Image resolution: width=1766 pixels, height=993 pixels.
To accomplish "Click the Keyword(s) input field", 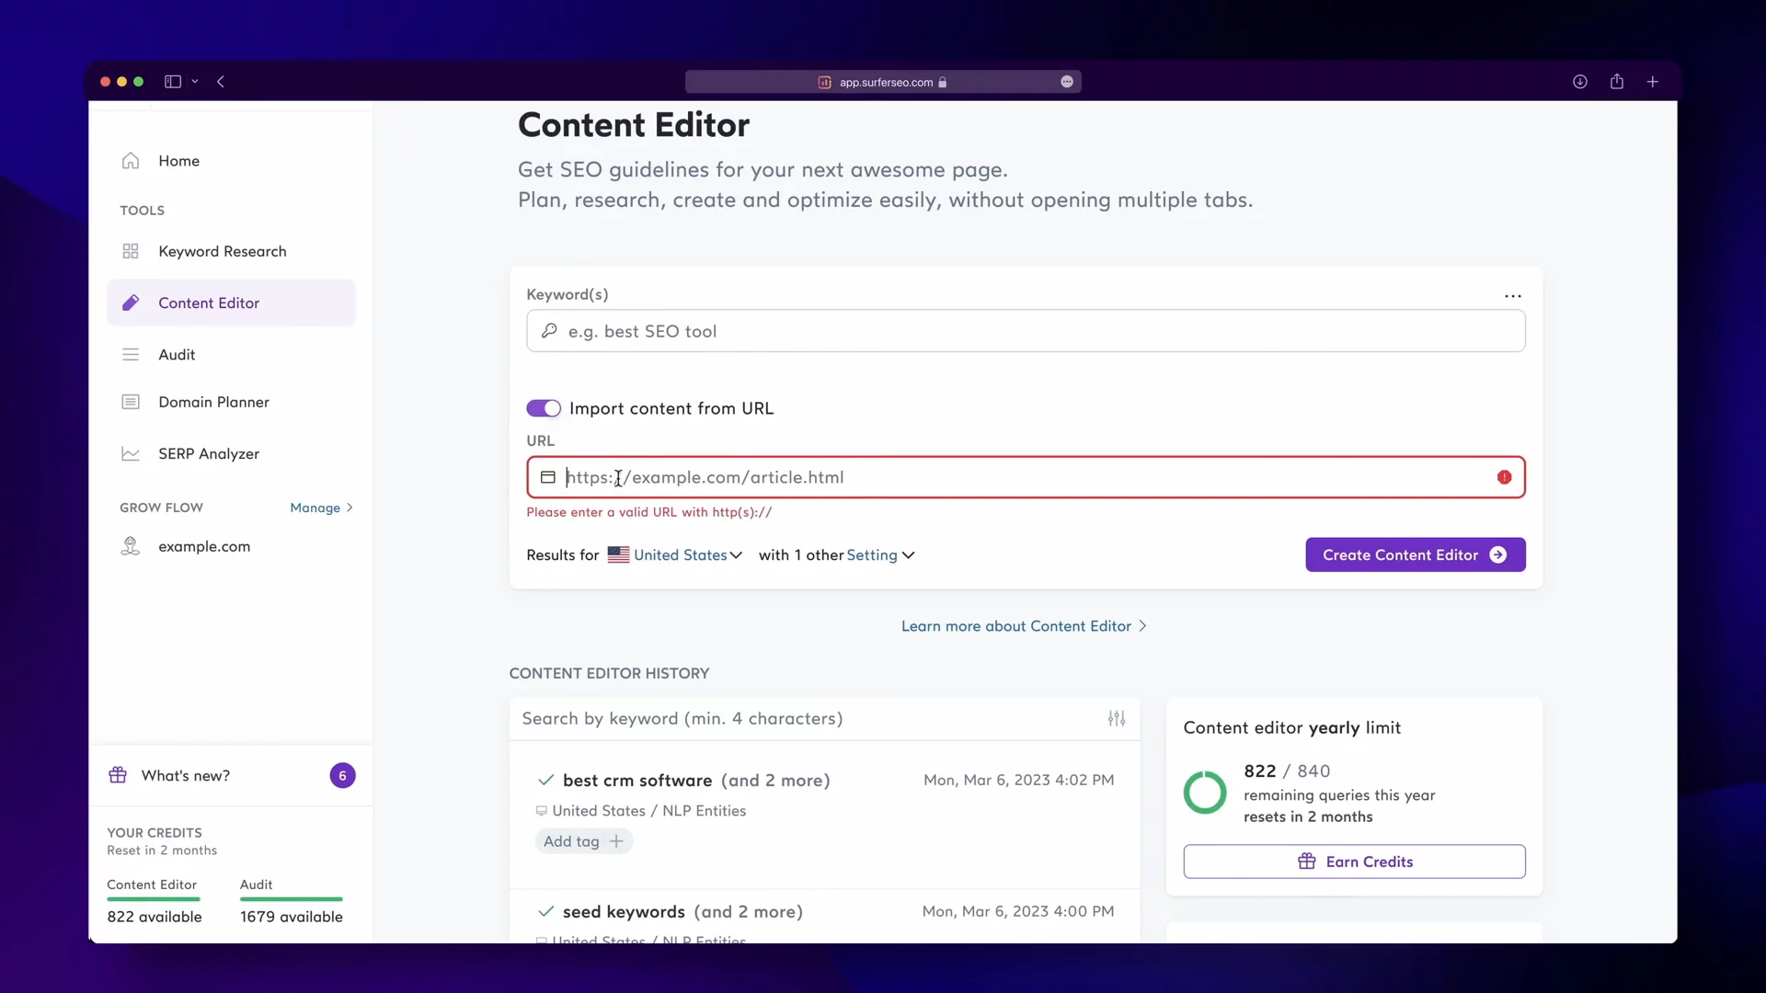I will coord(1026,331).
